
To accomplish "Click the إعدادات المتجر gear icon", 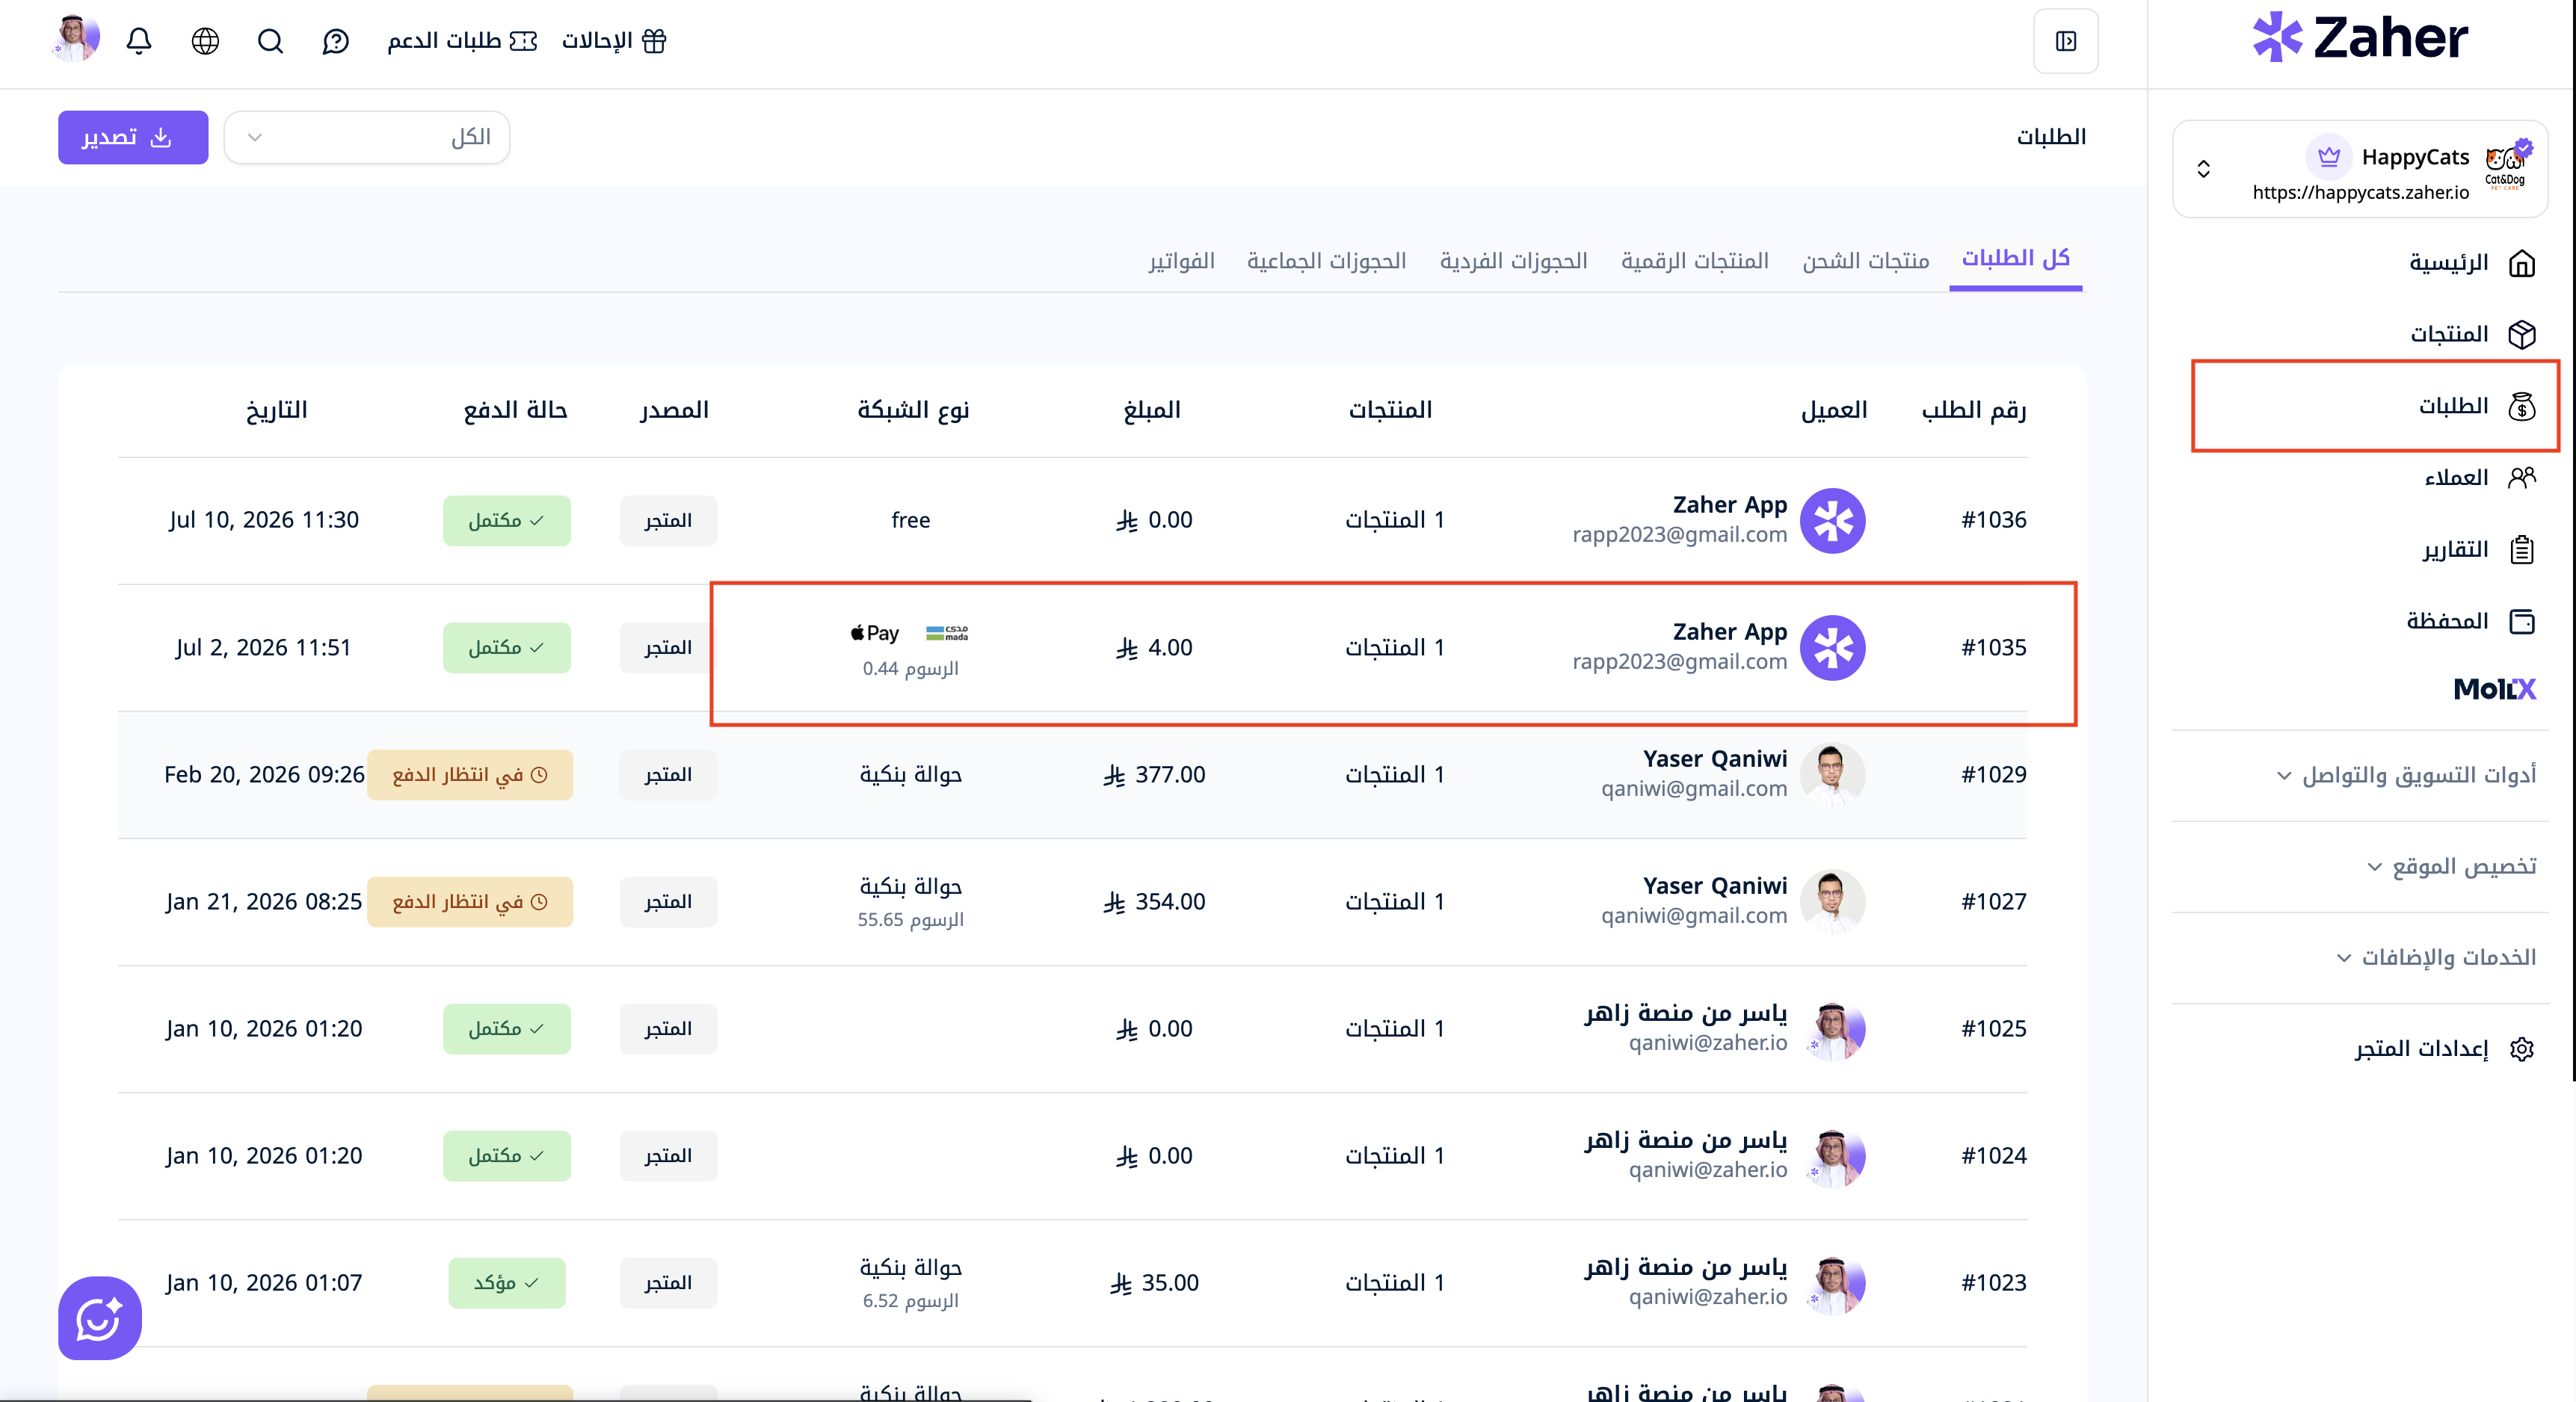I will tap(2522, 1048).
